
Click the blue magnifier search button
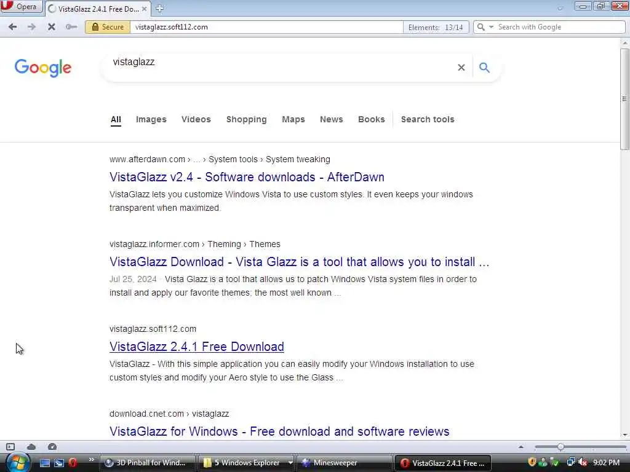485,68
